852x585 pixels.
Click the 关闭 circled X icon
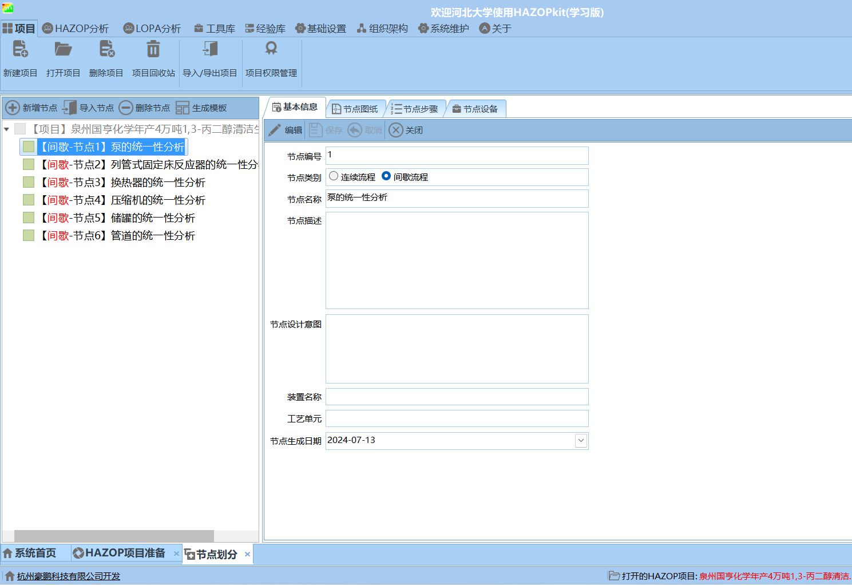point(396,131)
